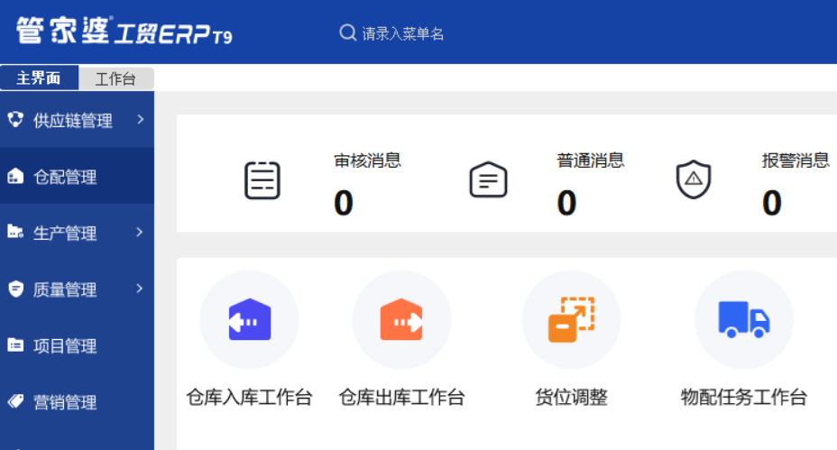This screenshot has width=837, height=450.
Task: Open the 报警消息 label
Action: (x=796, y=161)
